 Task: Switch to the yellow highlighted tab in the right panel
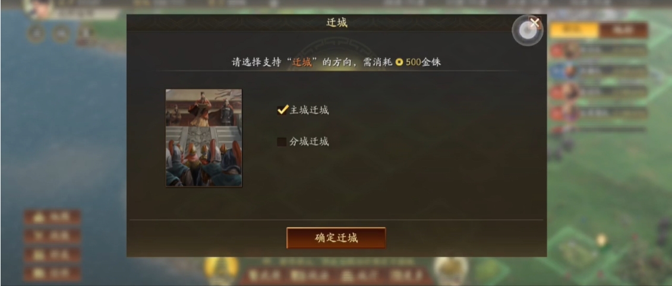tap(575, 30)
